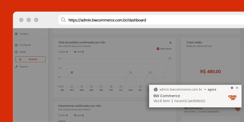Click the data point labeled 2 at chart peak
244x122 pixels.
click(170, 58)
